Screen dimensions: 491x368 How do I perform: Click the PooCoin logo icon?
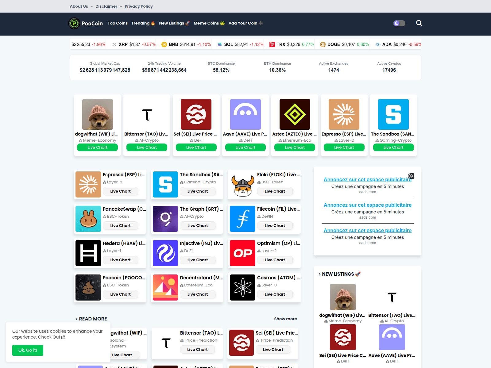[x=74, y=23]
